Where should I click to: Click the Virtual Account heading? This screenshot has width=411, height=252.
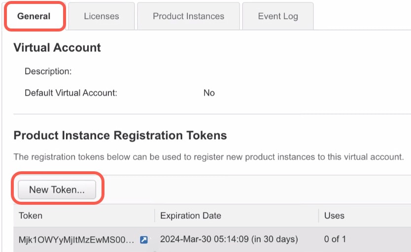tap(57, 48)
